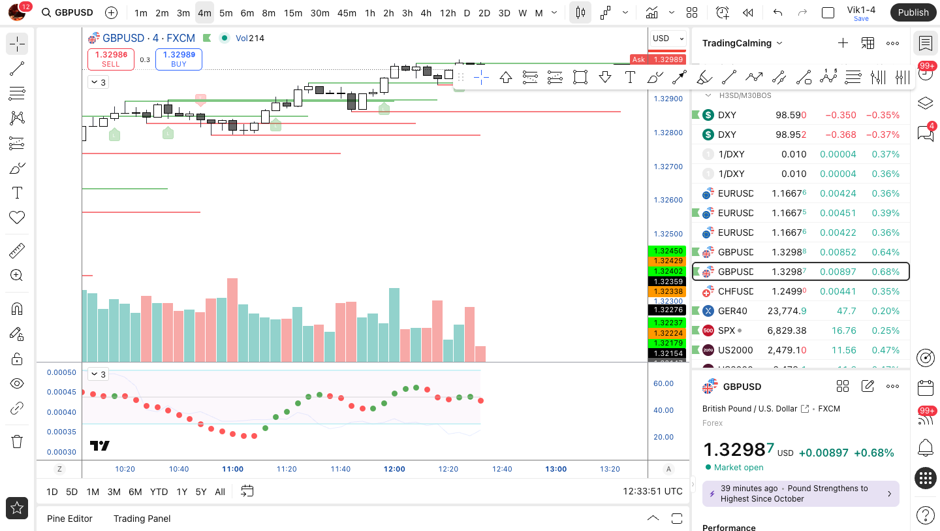This screenshot has width=940, height=531.
Task: Toggle flag on the GER40 watchlist row
Action: point(696,311)
